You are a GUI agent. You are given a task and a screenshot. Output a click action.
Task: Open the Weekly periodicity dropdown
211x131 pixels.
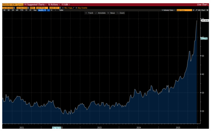coord(42,10)
